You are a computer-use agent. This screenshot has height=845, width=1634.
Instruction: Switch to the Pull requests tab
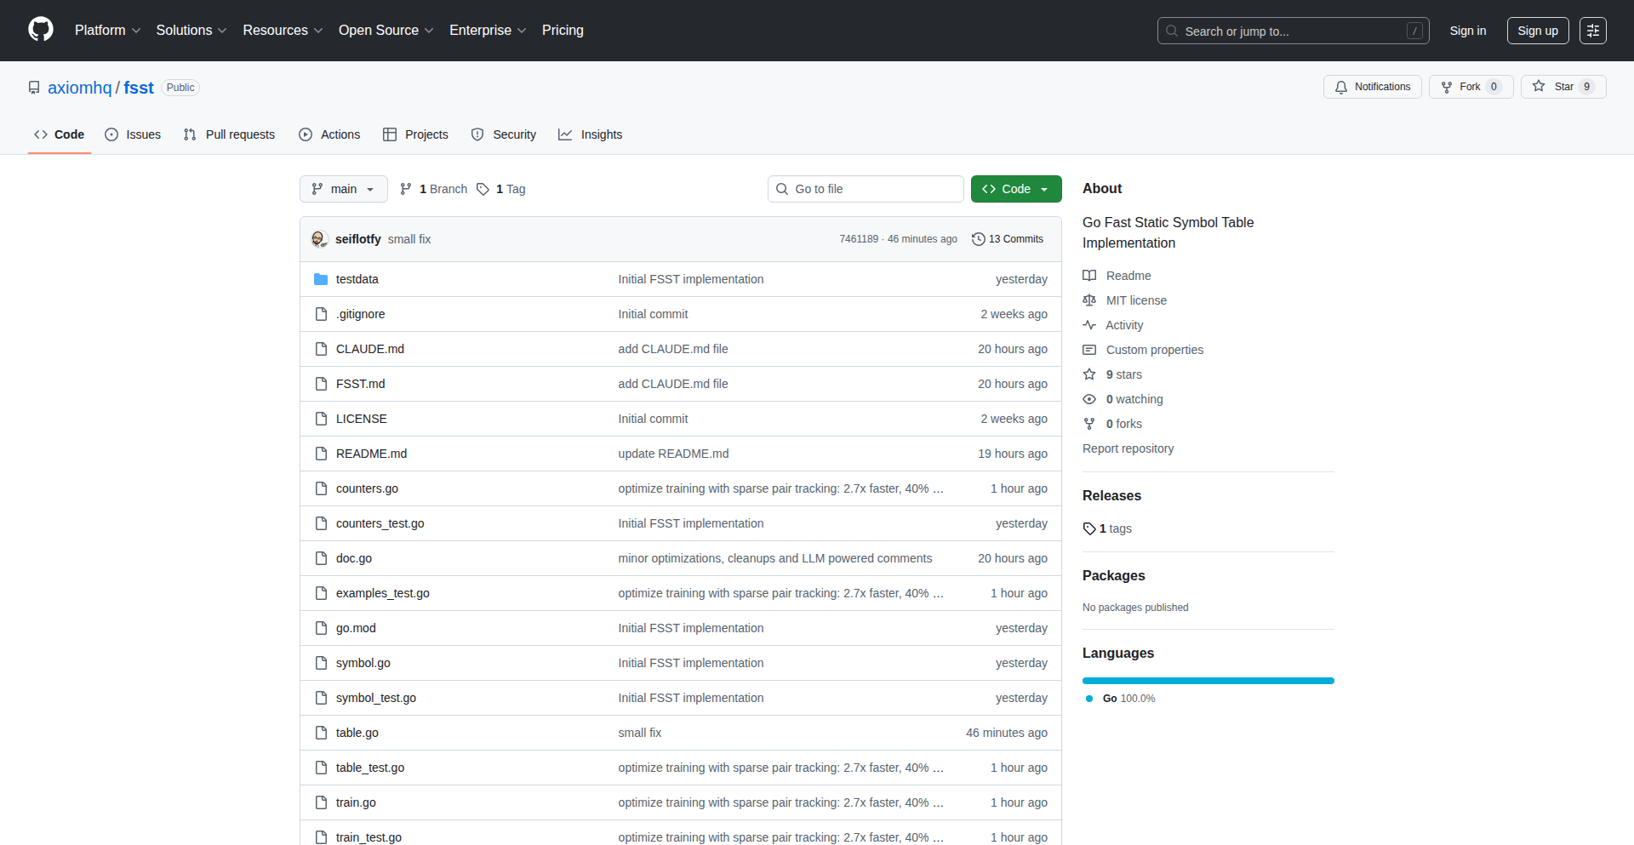229,134
